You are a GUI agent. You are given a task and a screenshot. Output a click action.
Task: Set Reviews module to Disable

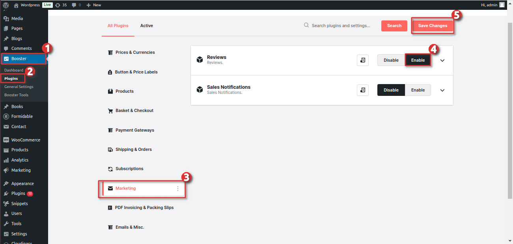pos(391,60)
